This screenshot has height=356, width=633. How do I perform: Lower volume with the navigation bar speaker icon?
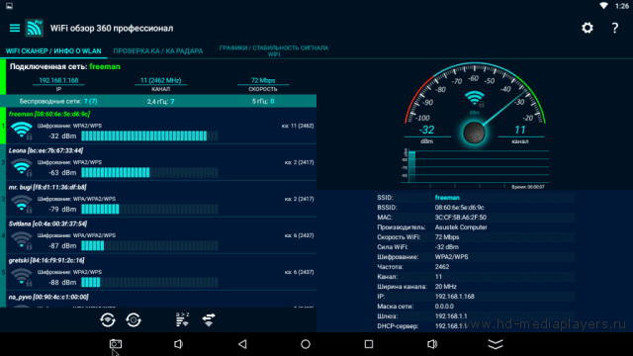[x=178, y=344]
